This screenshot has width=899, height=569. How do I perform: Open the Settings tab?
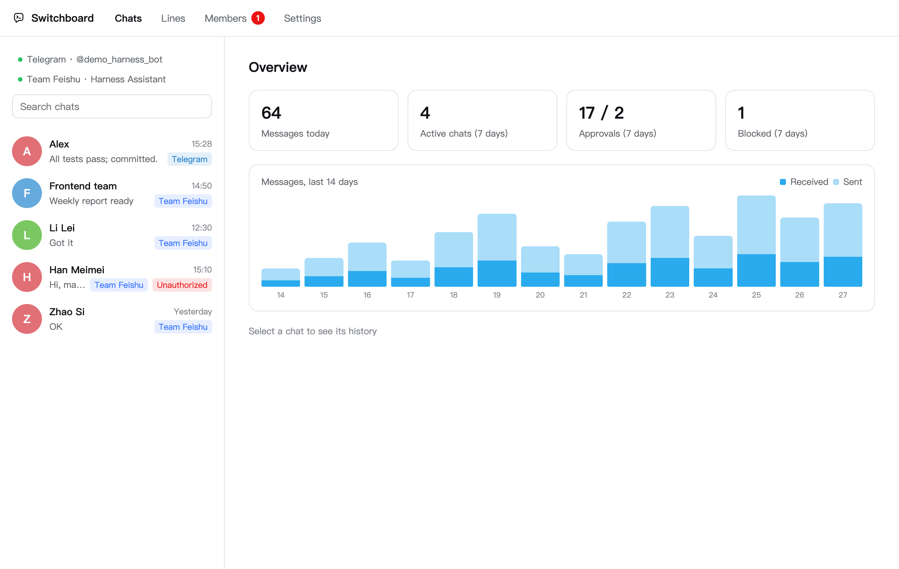302,18
